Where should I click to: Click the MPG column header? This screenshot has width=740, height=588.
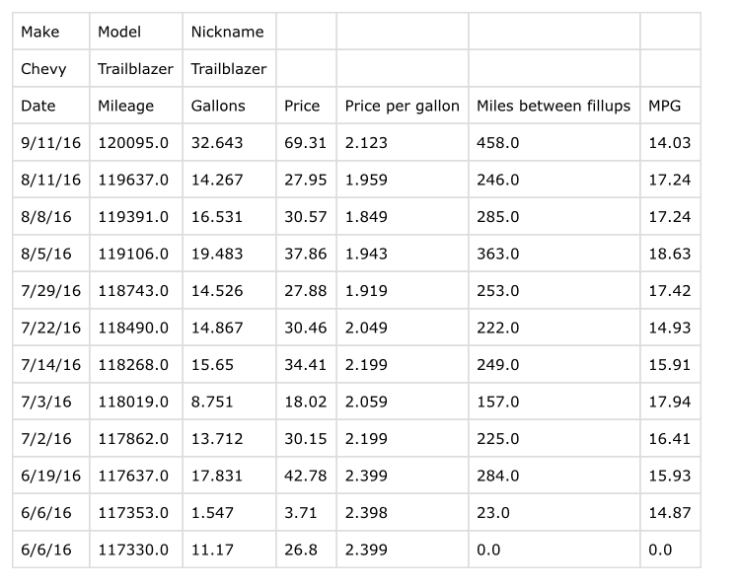pos(670,106)
